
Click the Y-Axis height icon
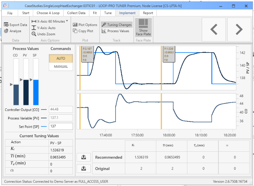tap(34, 28)
